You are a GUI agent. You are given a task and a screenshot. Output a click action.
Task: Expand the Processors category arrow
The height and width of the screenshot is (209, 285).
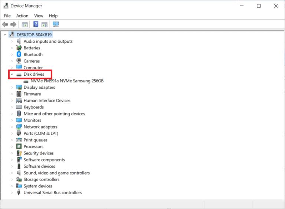[x=12, y=146]
